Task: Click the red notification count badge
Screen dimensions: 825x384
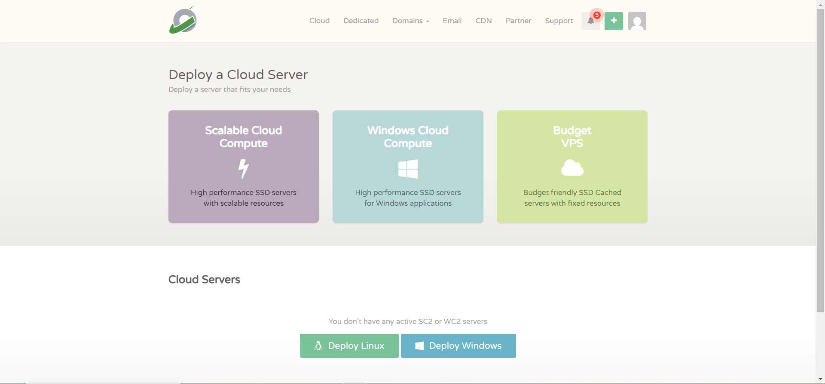Action: pyautogui.click(x=597, y=15)
